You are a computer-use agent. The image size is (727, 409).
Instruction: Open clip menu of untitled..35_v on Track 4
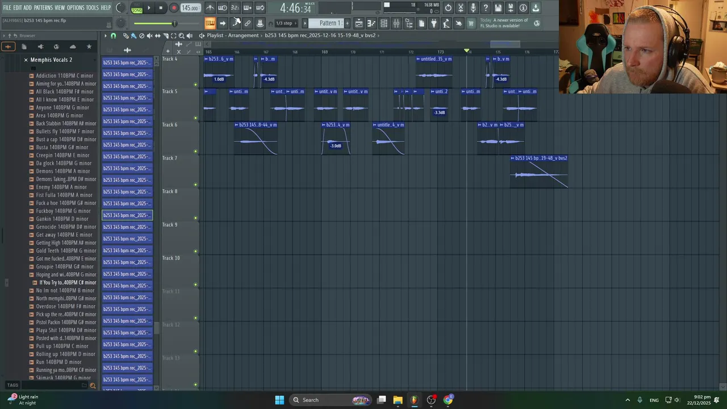coord(419,59)
